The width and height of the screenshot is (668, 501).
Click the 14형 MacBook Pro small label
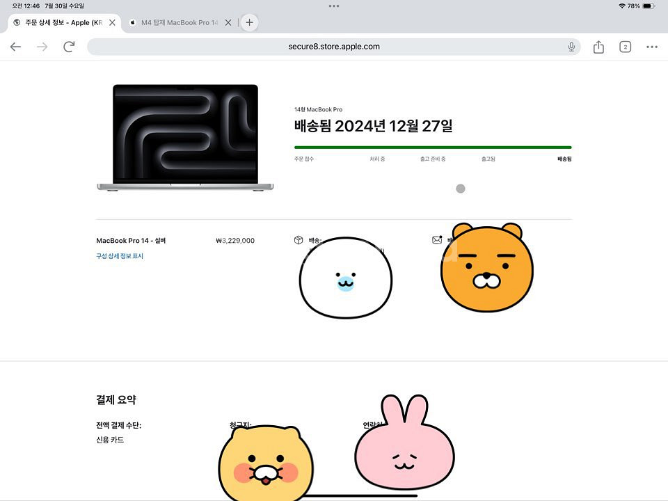coord(318,109)
